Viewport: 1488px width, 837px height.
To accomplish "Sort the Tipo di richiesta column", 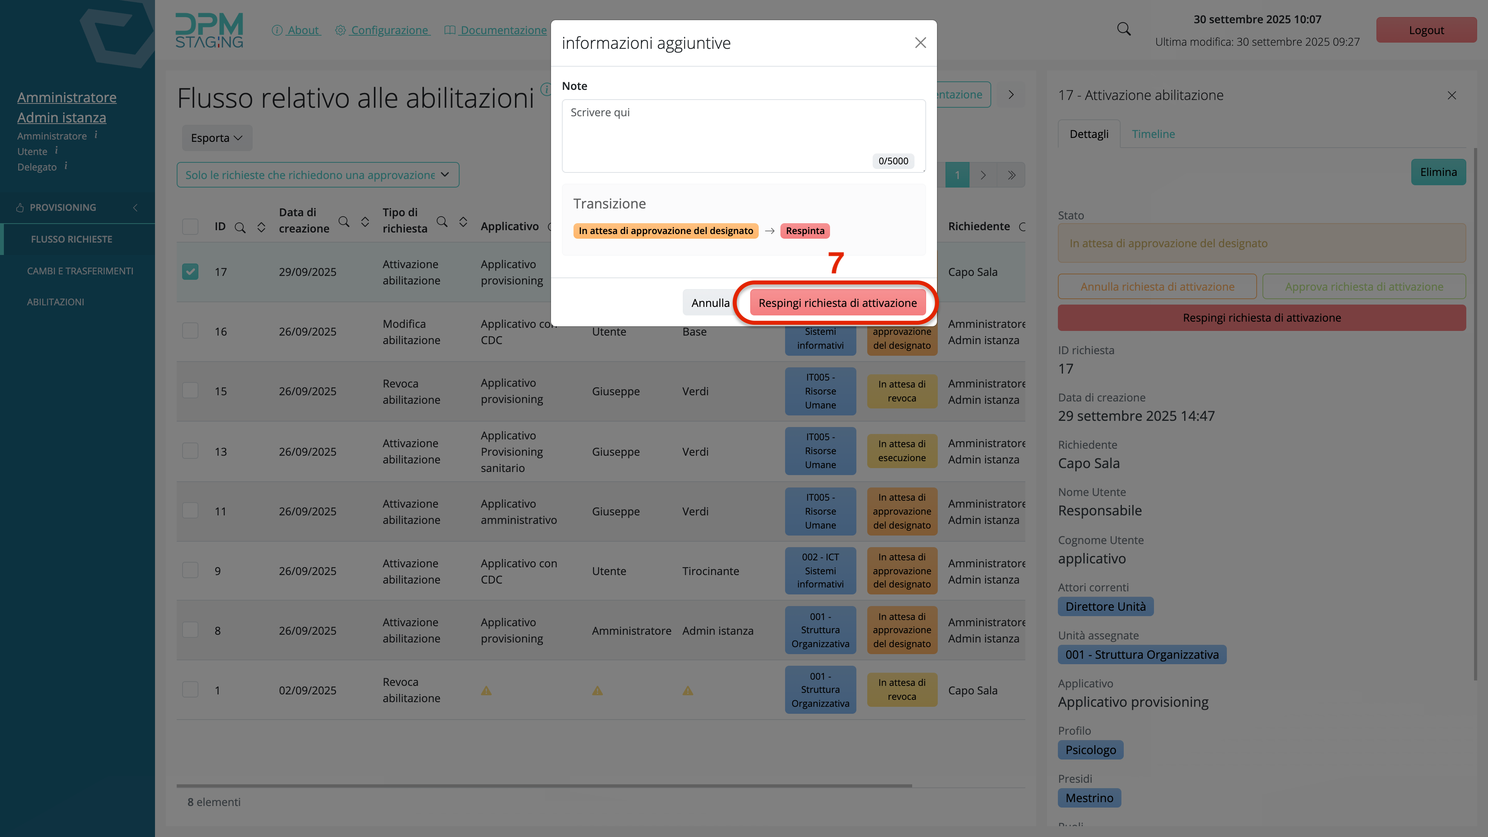I will tap(463, 222).
